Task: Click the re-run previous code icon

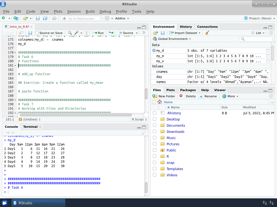Action: pos(111,33)
